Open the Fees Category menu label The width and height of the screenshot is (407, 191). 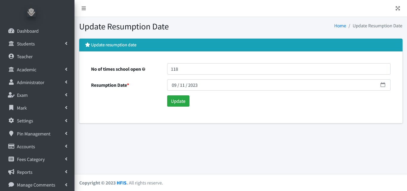(x=31, y=159)
